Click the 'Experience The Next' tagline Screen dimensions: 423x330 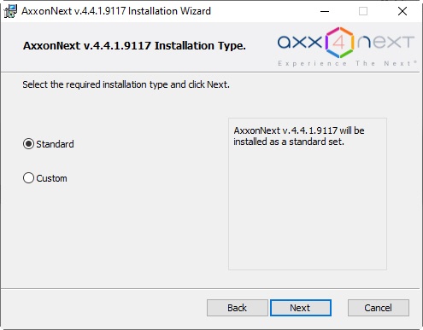click(x=347, y=63)
